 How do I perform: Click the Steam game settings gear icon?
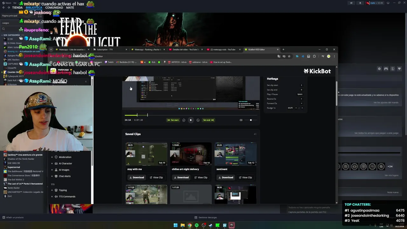pyautogui.click(x=379, y=69)
